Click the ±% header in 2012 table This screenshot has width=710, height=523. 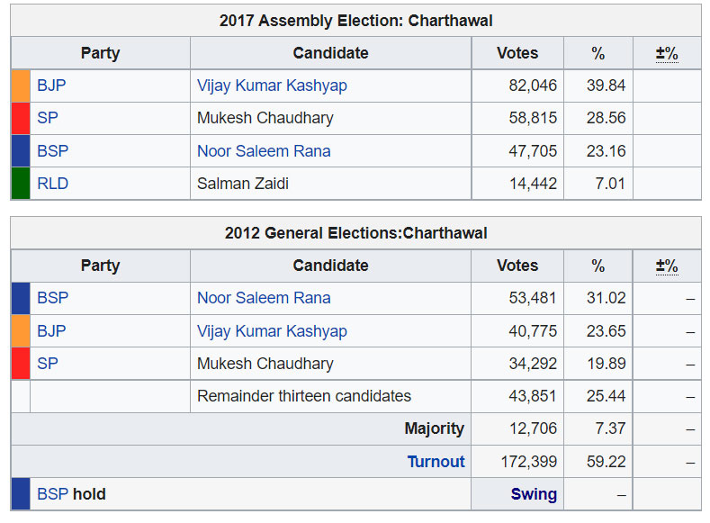667,266
